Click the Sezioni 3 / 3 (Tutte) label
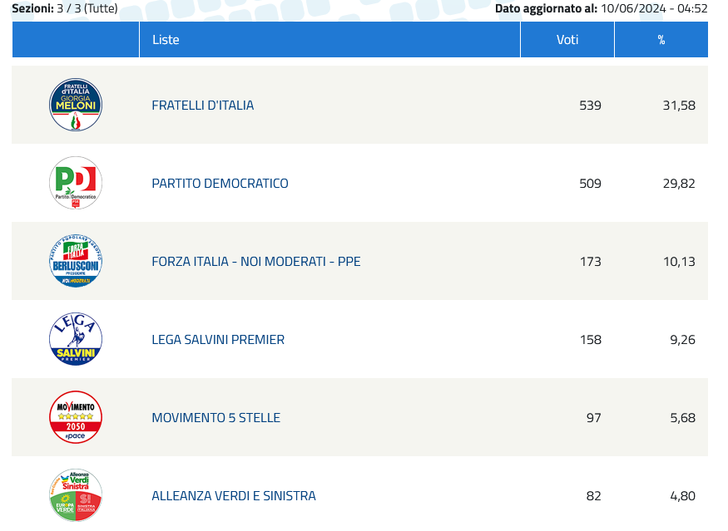The image size is (728, 531). pyautogui.click(x=65, y=8)
